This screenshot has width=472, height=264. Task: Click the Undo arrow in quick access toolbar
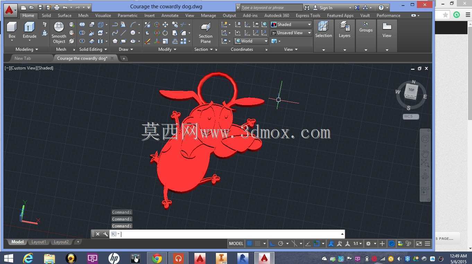pos(65,8)
